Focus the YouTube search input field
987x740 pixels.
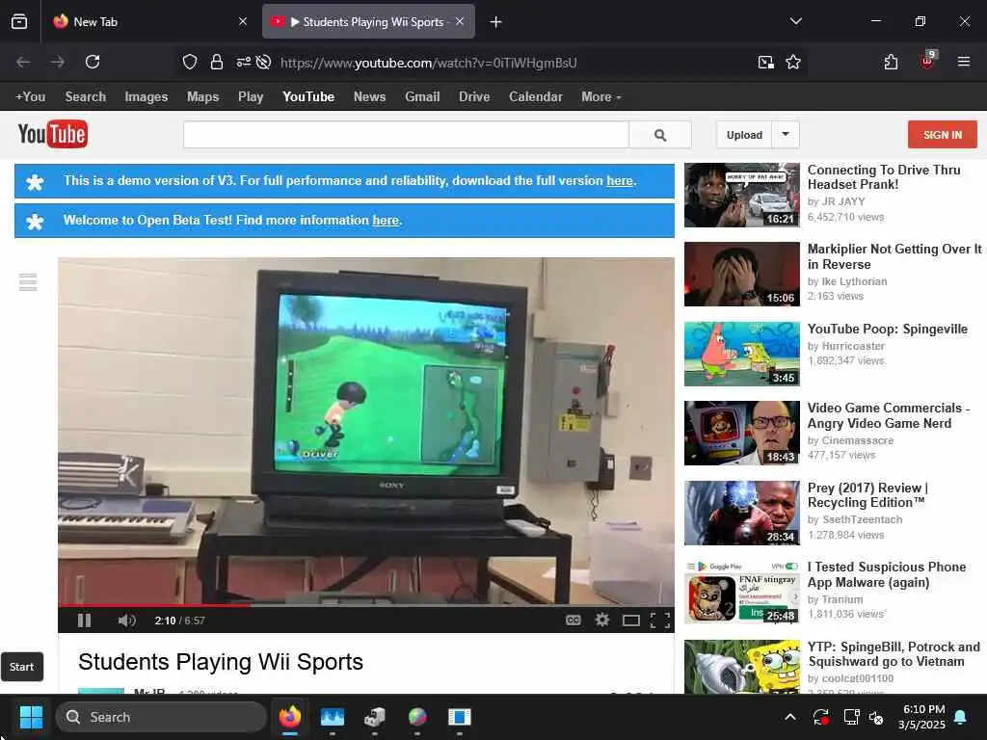pyautogui.click(x=406, y=135)
